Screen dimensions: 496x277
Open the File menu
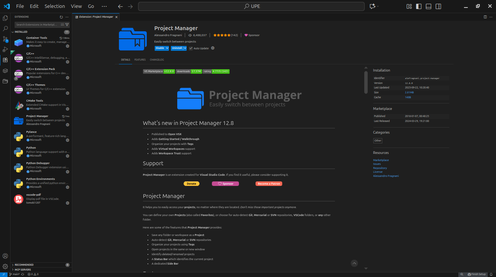(x=20, y=6)
